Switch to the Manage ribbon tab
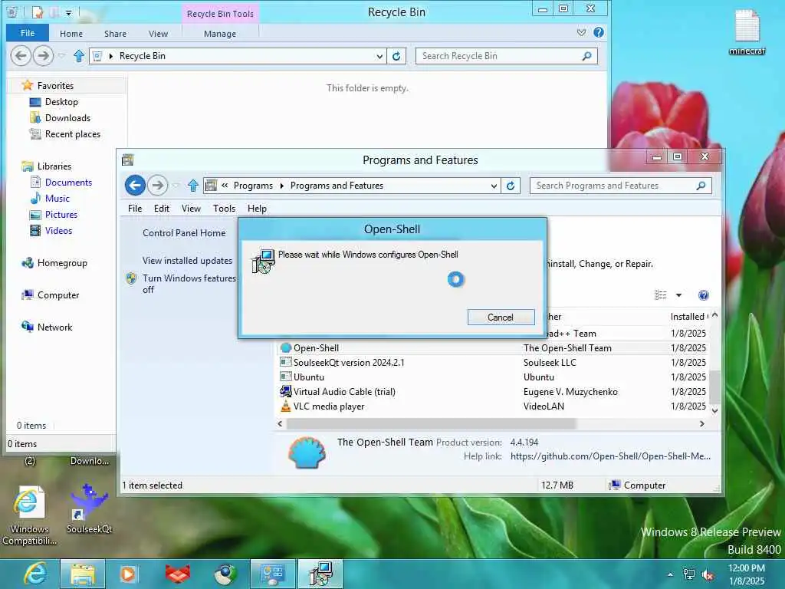The width and height of the screenshot is (785, 589). (x=220, y=34)
